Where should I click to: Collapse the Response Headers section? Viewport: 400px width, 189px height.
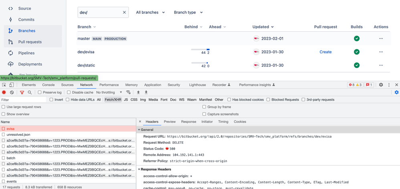139,169
